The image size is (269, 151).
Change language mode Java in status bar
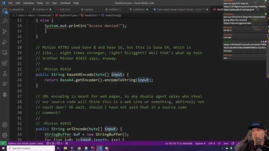[226, 143]
